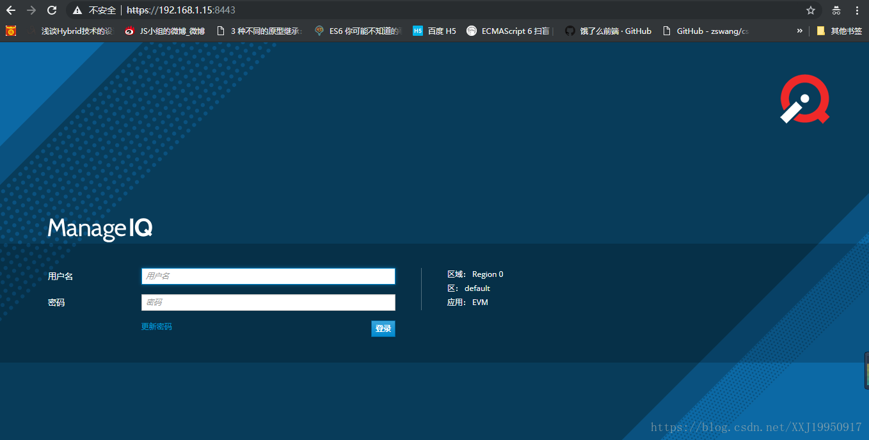This screenshot has height=440, width=869.
Task: Open the ECMAScript 6 扫盲 bookmark
Action: (510, 31)
